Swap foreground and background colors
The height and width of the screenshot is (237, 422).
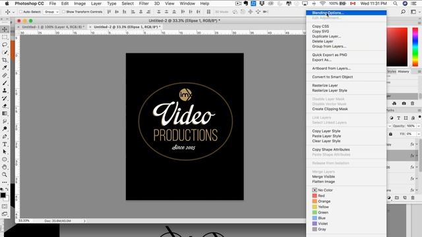(x=7, y=190)
